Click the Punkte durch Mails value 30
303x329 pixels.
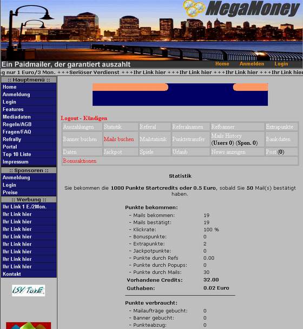point(206,272)
